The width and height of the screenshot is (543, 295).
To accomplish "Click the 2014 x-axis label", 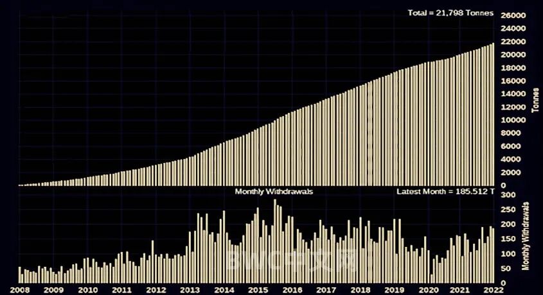I will [x=224, y=290].
